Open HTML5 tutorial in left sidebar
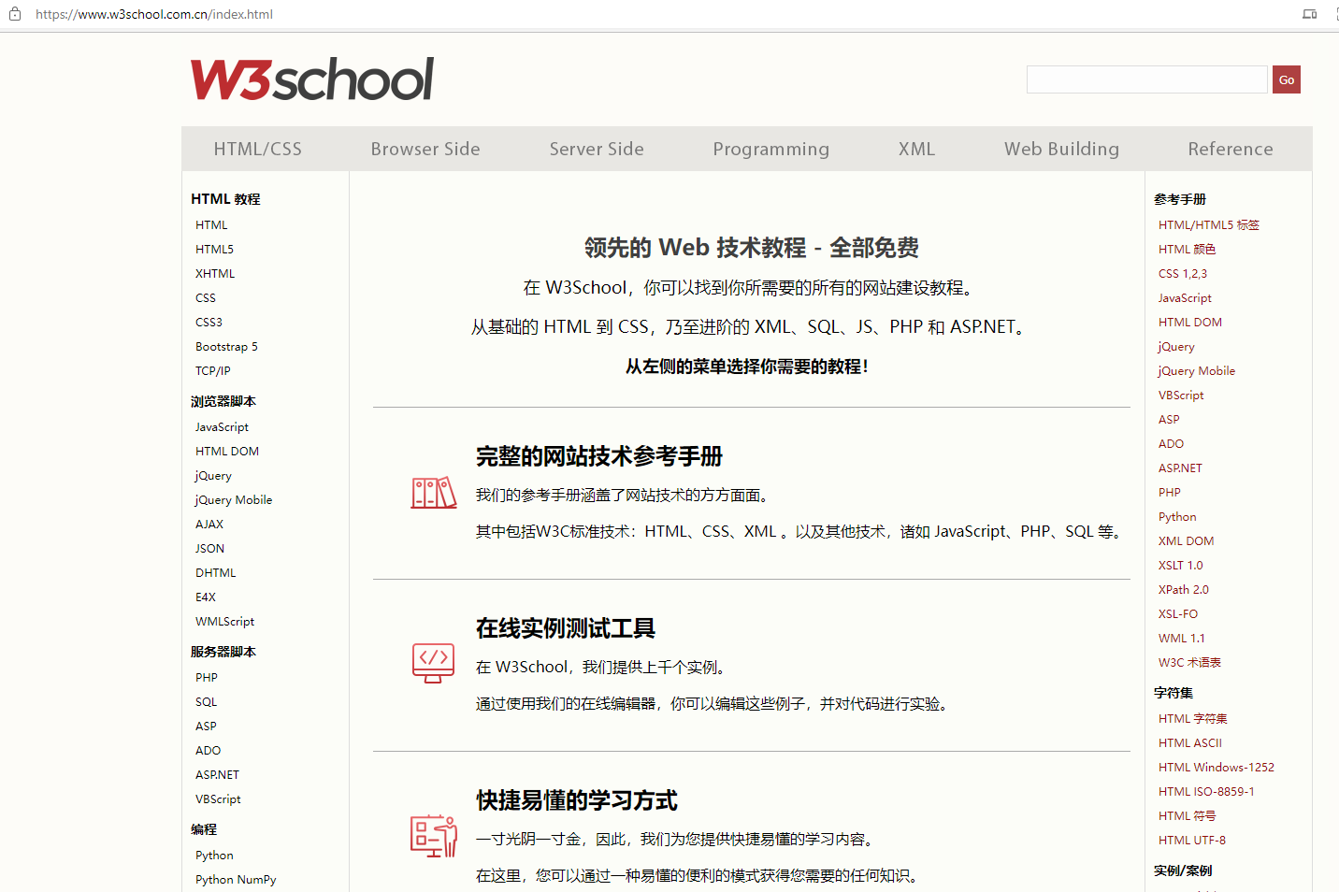 [214, 249]
